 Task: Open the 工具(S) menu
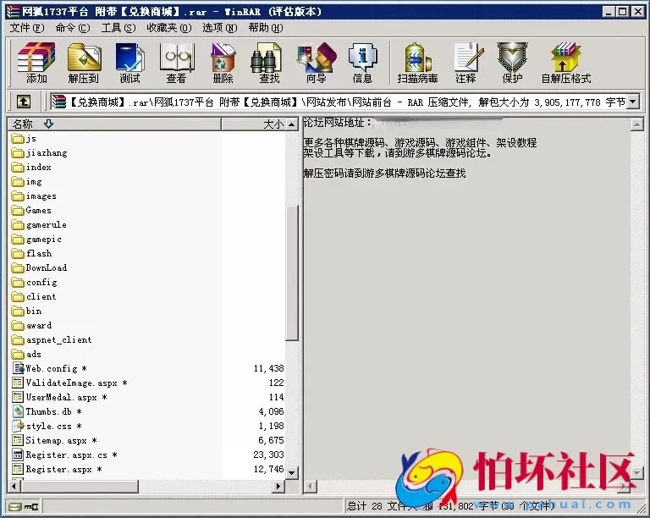(x=118, y=28)
